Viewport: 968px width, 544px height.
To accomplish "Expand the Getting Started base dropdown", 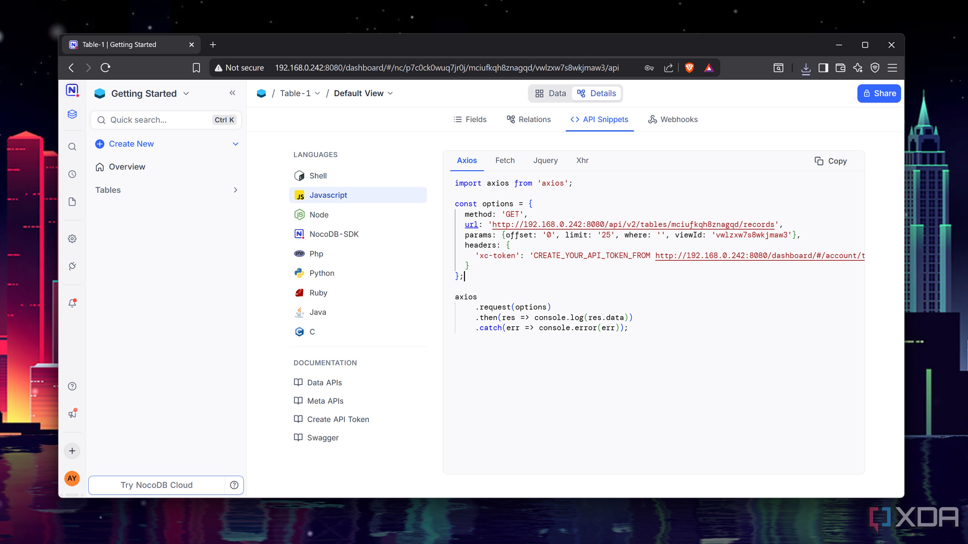I will click(186, 93).
